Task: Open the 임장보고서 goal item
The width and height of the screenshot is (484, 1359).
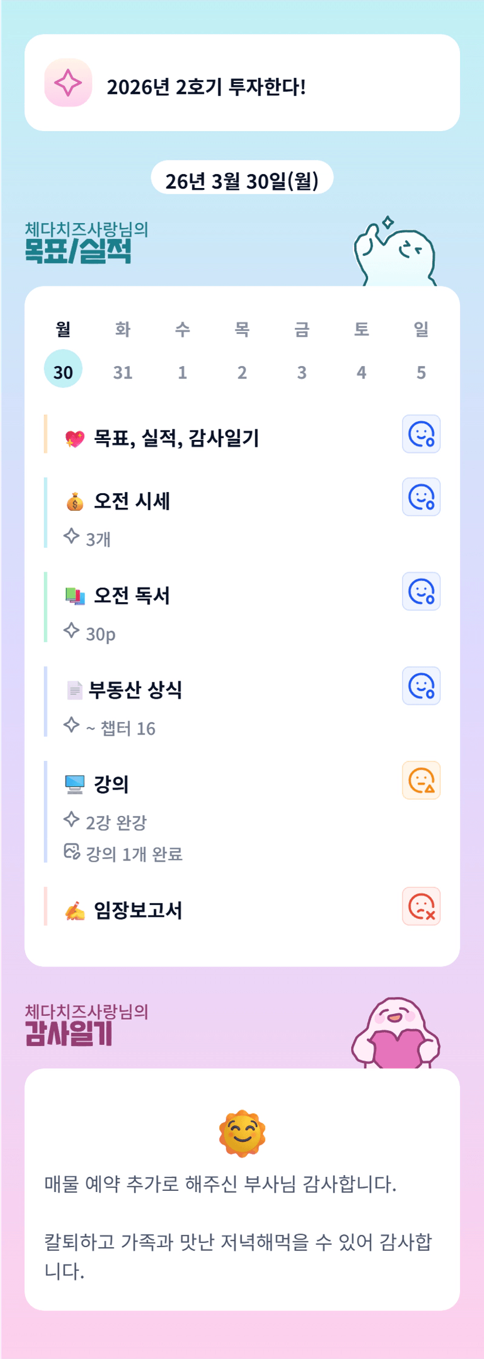Action: [x=138, y=910]
